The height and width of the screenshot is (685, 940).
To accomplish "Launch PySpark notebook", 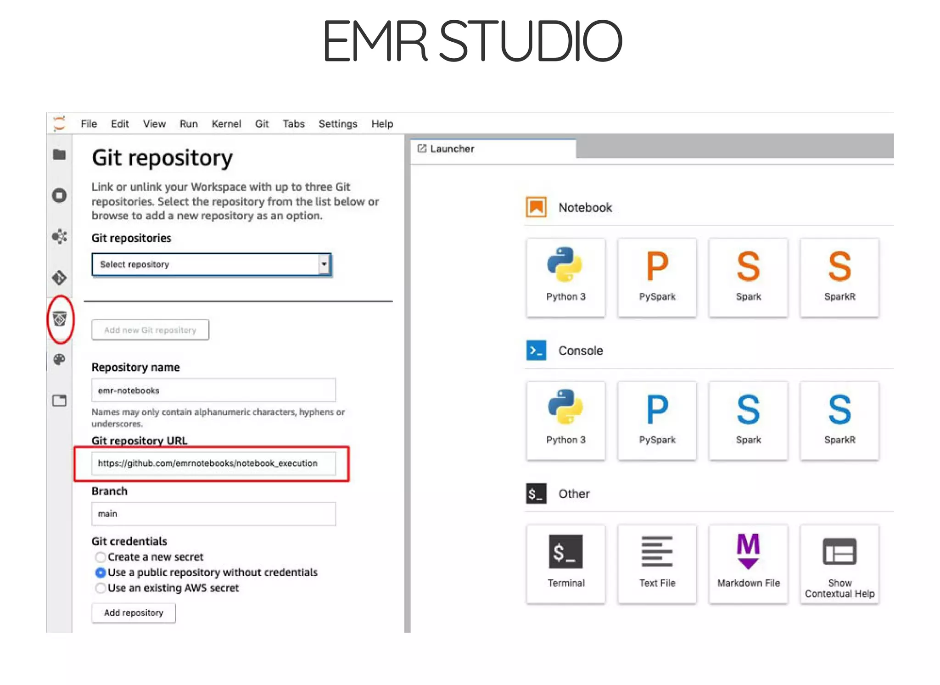I will tap(657, 278).
